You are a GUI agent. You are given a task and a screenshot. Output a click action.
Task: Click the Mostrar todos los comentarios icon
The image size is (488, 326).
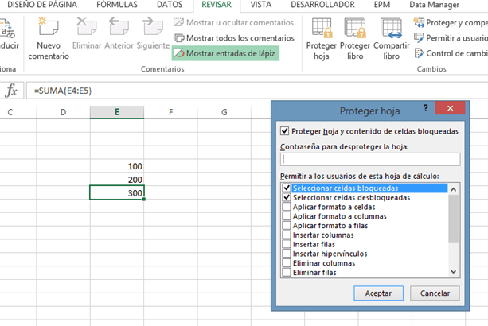point(179,37)
